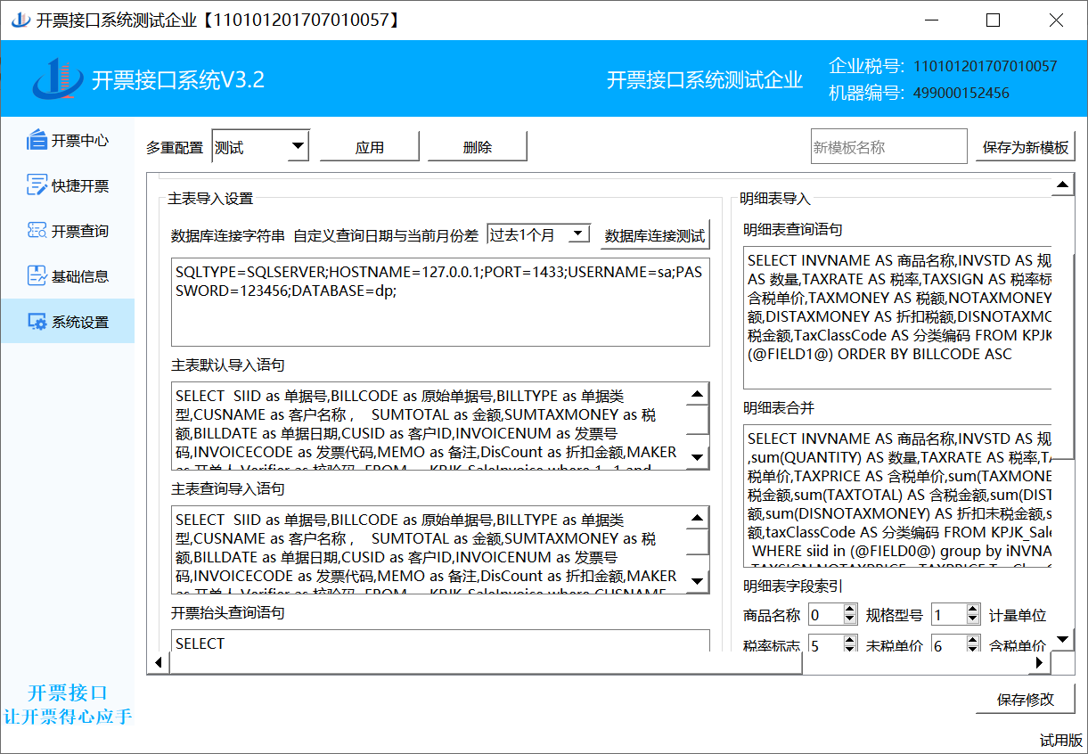Click the 基础信息 sidebar icon
The width and height of the screenshot is (1088, 754).
point(37,276)
